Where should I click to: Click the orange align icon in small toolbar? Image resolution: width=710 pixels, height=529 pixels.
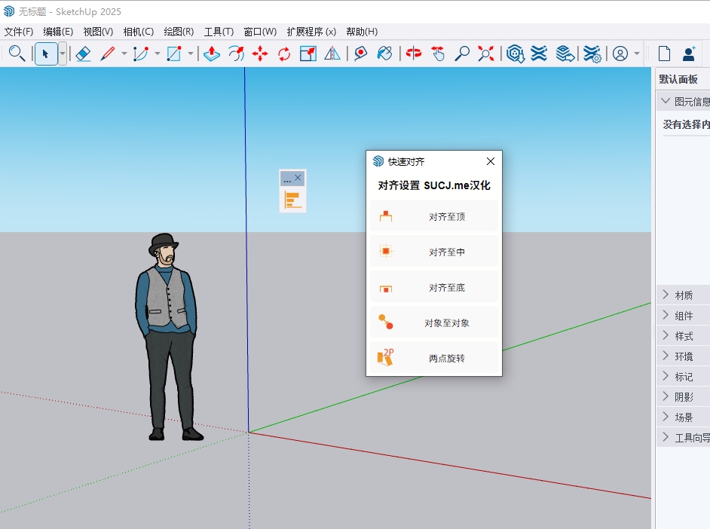(x=292, y=200)
